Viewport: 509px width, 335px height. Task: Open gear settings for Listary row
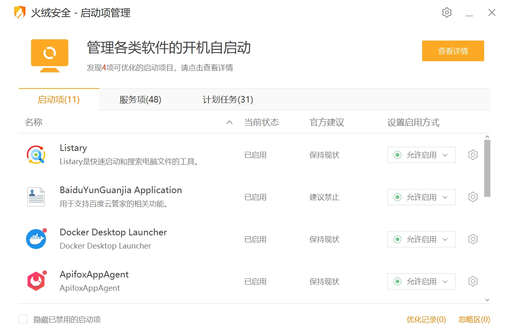click(x=473, y=155)
